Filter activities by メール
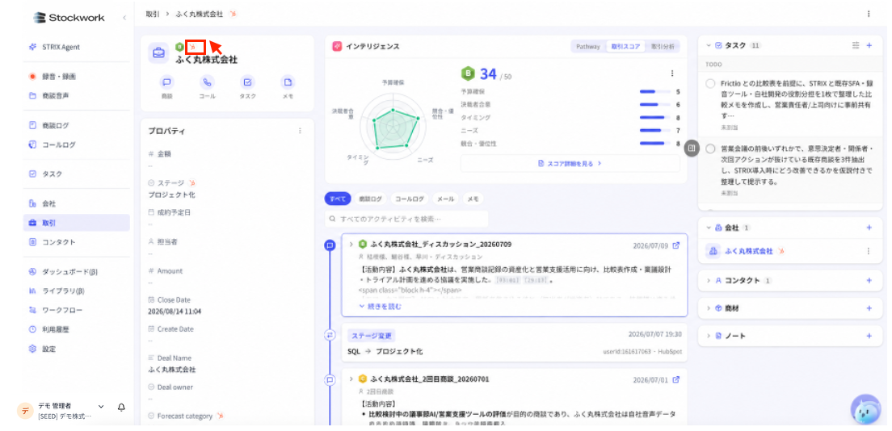 pyautogui.click(x=445, y=199)
